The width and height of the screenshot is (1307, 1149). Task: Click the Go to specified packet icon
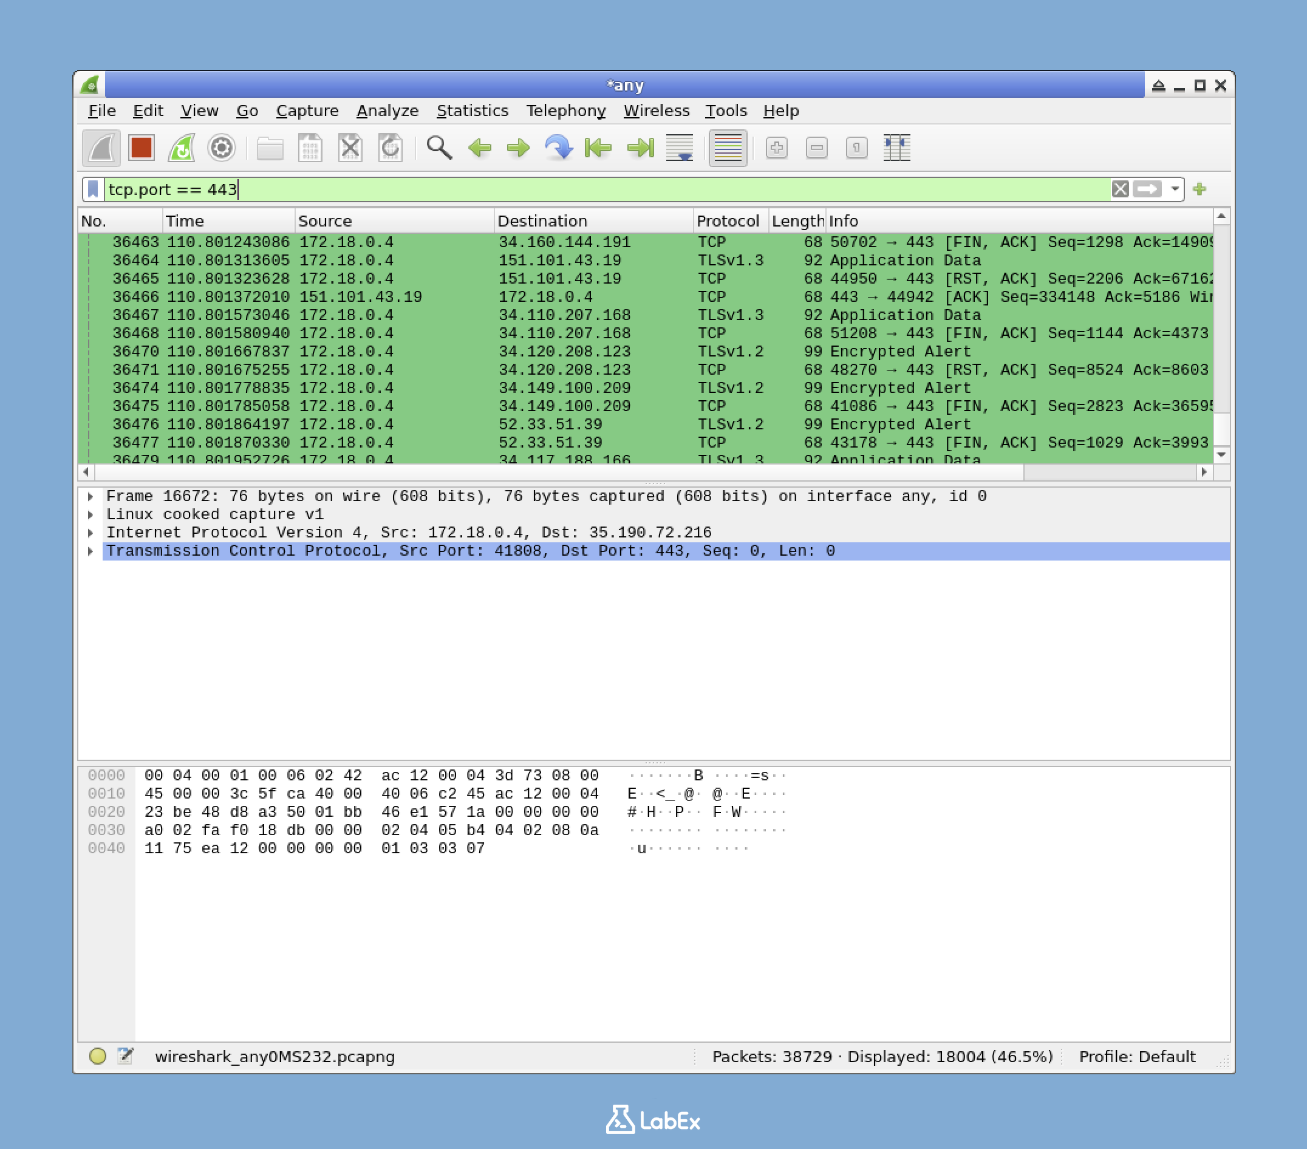(x=558, y=148)
